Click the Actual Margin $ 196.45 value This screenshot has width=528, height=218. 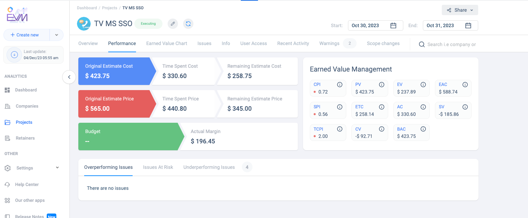pyautogui.click(x=203, y=141)
